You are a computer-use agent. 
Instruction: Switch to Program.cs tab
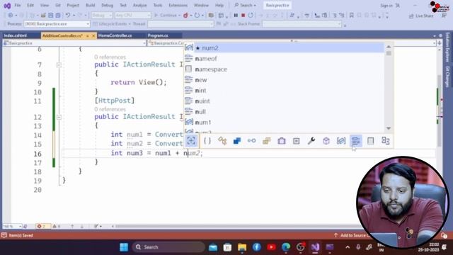[158, 35]
